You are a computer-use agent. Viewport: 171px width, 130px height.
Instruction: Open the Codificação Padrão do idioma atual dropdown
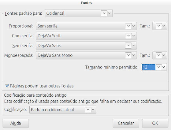click(63, 110)
